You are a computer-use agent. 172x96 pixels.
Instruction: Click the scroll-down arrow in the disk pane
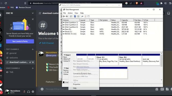(x=162, y=80)
